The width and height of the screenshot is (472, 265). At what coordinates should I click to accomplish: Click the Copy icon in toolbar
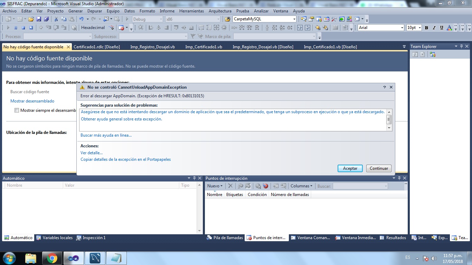(64, 19)
